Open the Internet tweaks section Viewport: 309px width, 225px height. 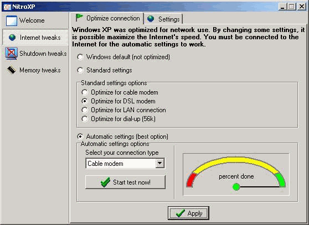pyautogui.click(x=35, y=38)
